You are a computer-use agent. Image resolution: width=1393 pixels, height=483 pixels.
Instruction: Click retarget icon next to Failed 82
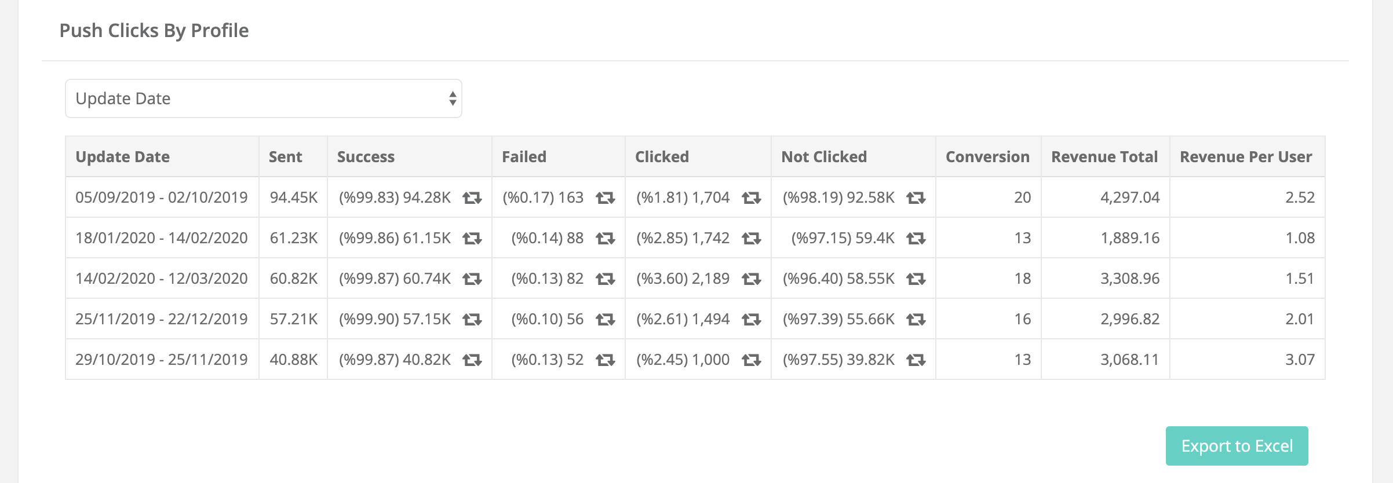click(x=606, y=279)
